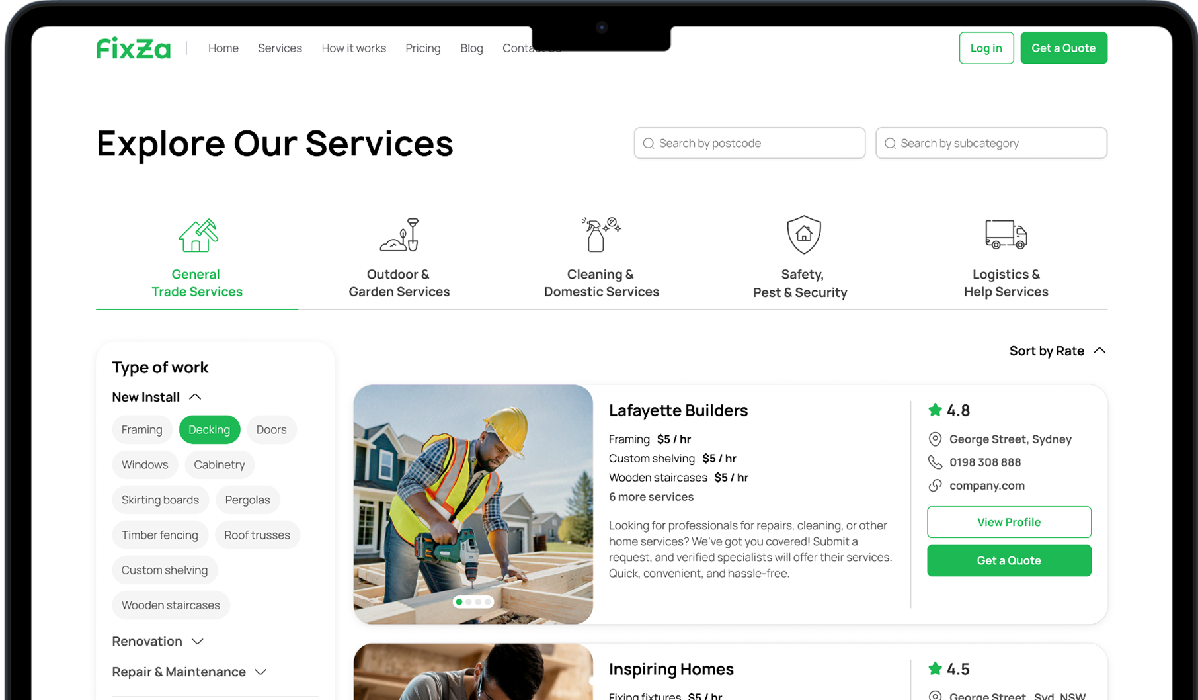Click the star icon beside 4.5
Viewport: 1198px width, 700px height.
point(935,669)
